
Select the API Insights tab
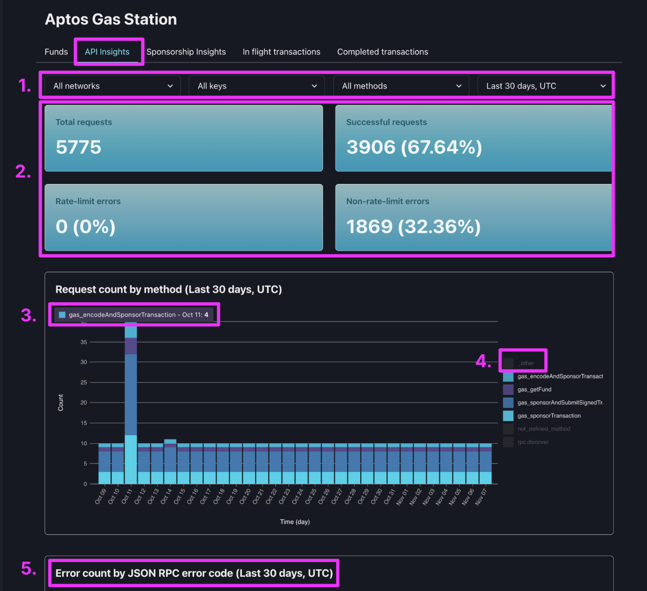pyautogui.click(x=107, y=52)
